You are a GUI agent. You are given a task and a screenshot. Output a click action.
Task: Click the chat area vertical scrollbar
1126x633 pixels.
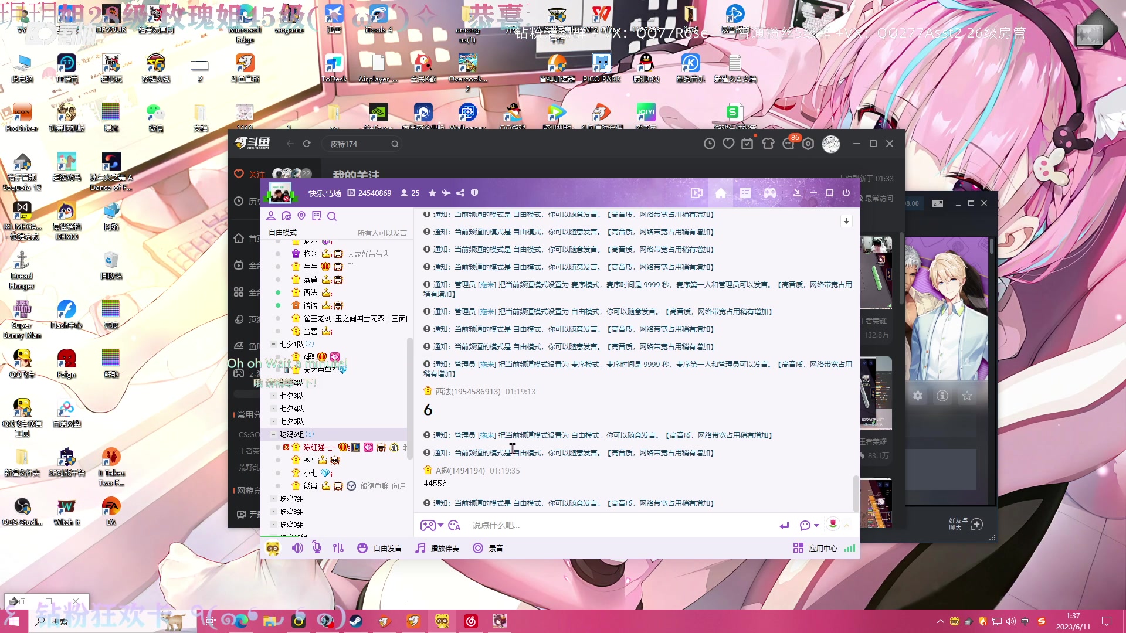point(856,494)
